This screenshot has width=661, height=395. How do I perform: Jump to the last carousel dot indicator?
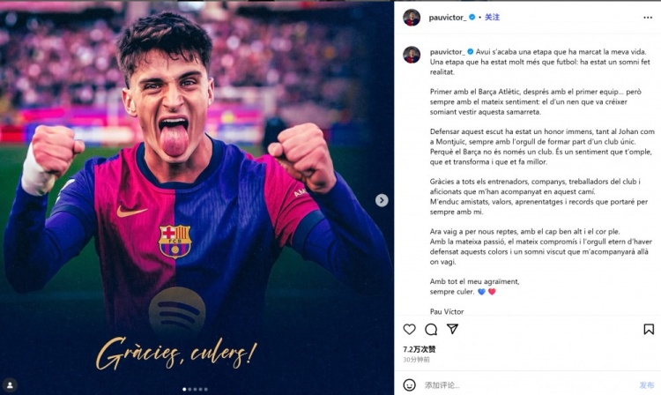[x=206, y=389]
